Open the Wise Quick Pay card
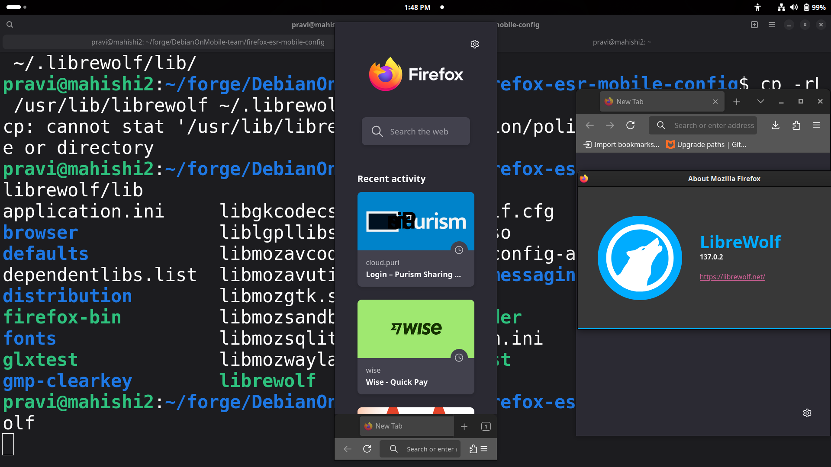Viewport: 831px width, 467px height. tap(416, 347)
